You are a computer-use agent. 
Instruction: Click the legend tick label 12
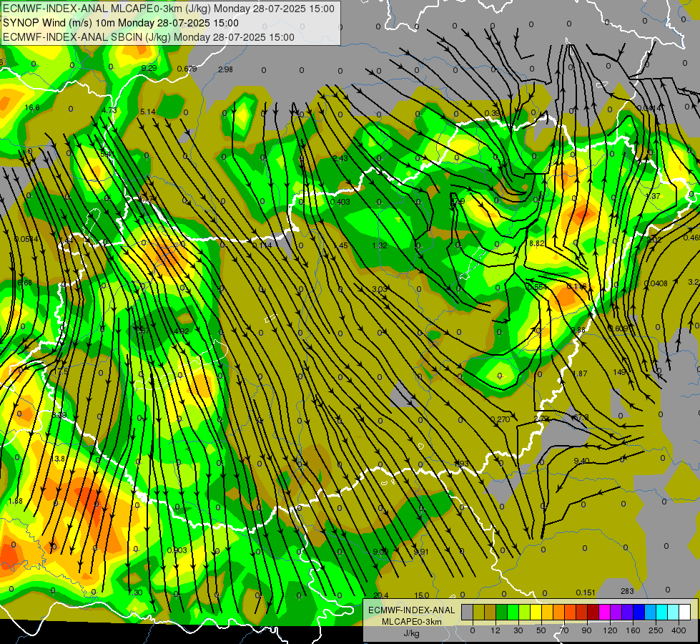click(496, 630)
